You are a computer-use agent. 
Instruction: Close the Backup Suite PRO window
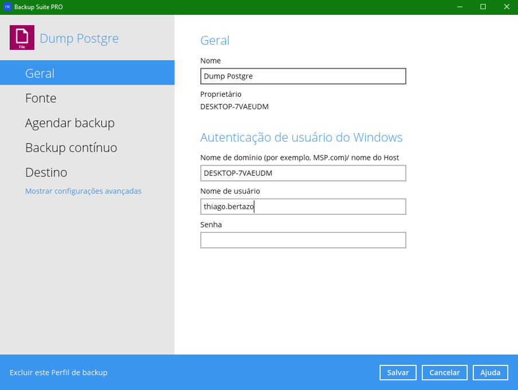coord(507,7)
